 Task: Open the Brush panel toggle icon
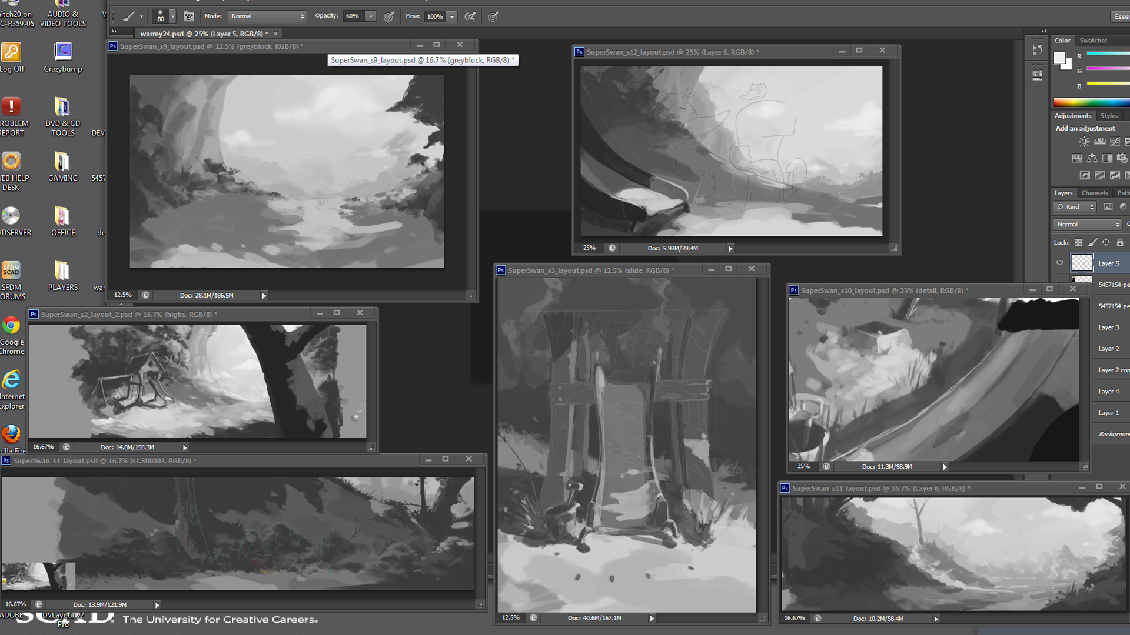189,16
